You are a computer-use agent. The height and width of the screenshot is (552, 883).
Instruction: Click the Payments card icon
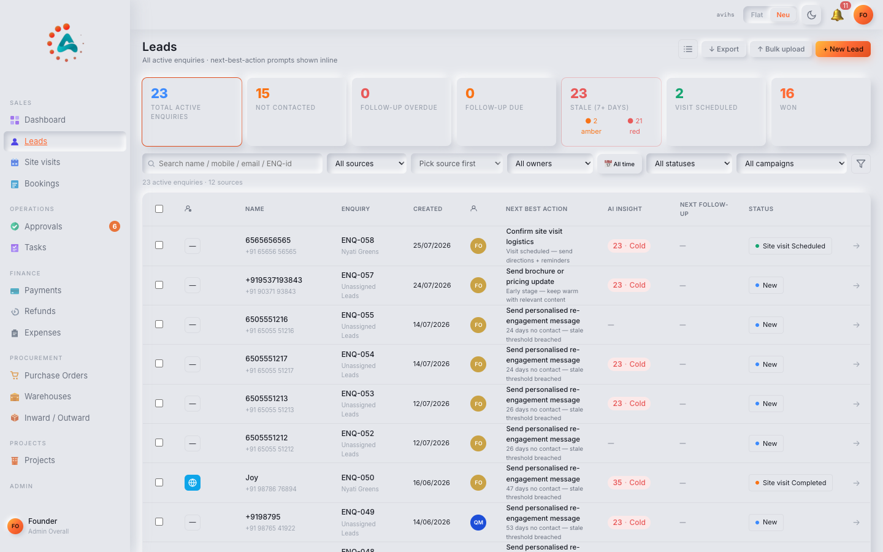tap(15, 291)
